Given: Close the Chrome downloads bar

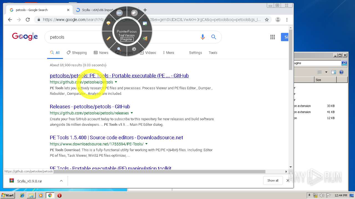Looking at the screenshot, I should coord(288,180).
